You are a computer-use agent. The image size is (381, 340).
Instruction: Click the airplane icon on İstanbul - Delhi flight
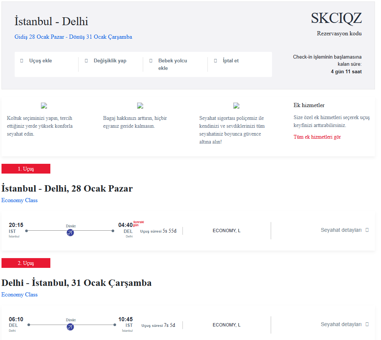pos(70,233)
